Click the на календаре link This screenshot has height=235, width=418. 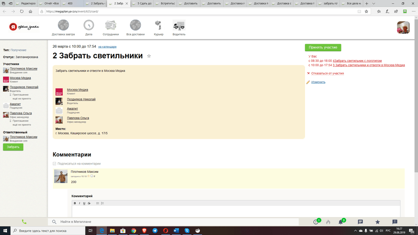(x=107, y=47)
